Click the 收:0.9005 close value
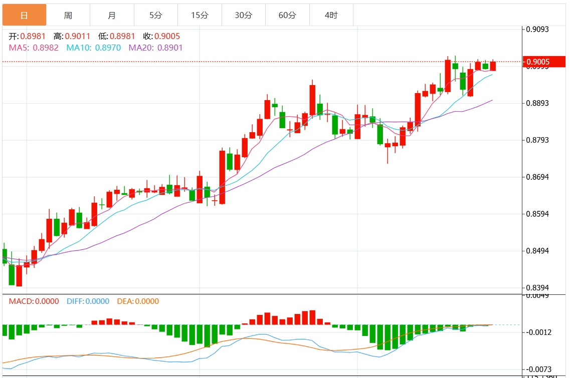Viewport: 572px width, 378px height. pyautogui.click(x=161, y=36)
